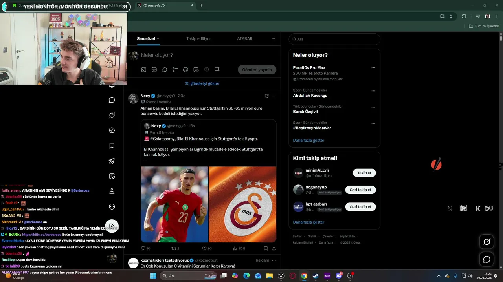
Task: Open more options on the kozmotest ad
Action: click(x=274, y=260)
